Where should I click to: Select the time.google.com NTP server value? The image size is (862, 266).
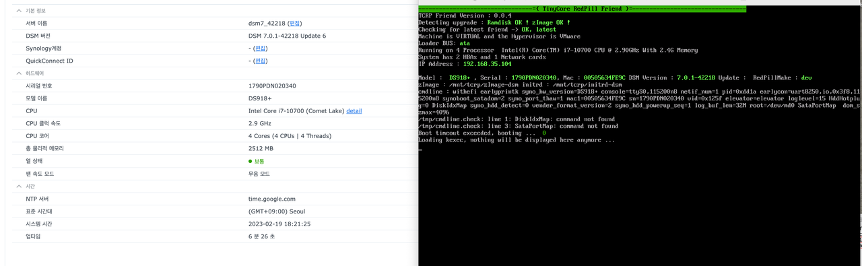tap(272, 199)
